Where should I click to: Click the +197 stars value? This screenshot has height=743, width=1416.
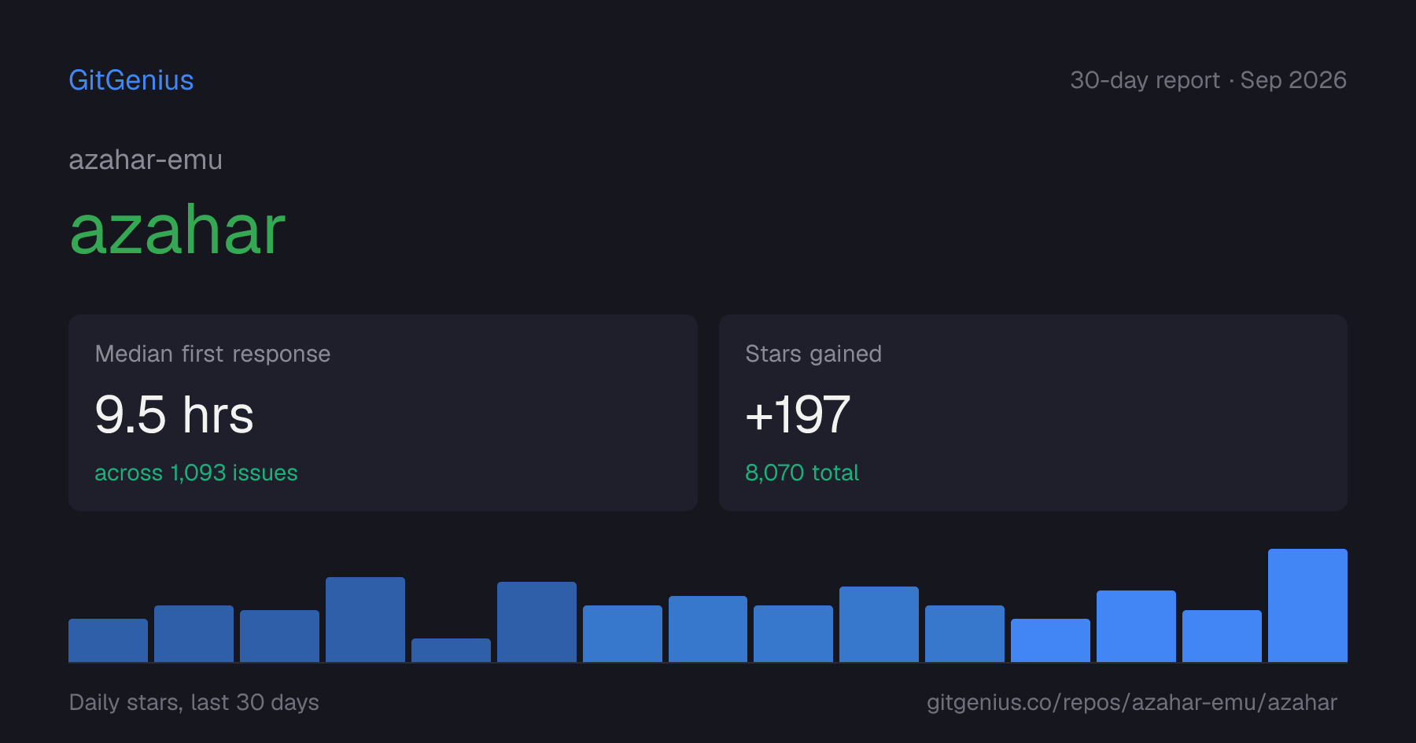pyautogui.click(x=798, y=414)
